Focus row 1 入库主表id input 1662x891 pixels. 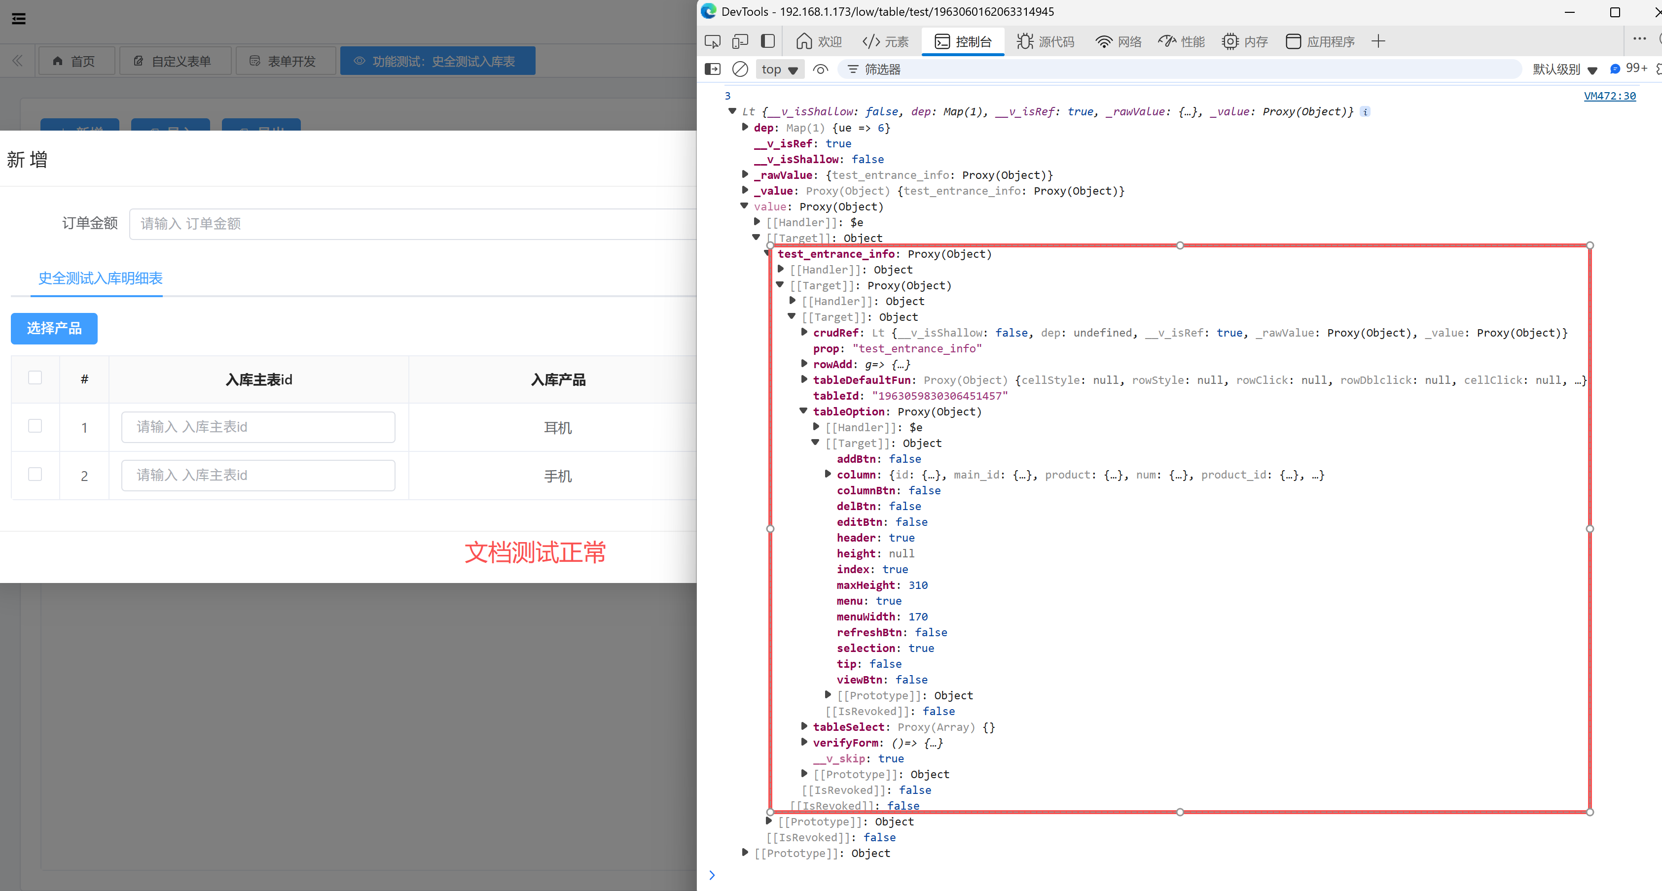258,427
